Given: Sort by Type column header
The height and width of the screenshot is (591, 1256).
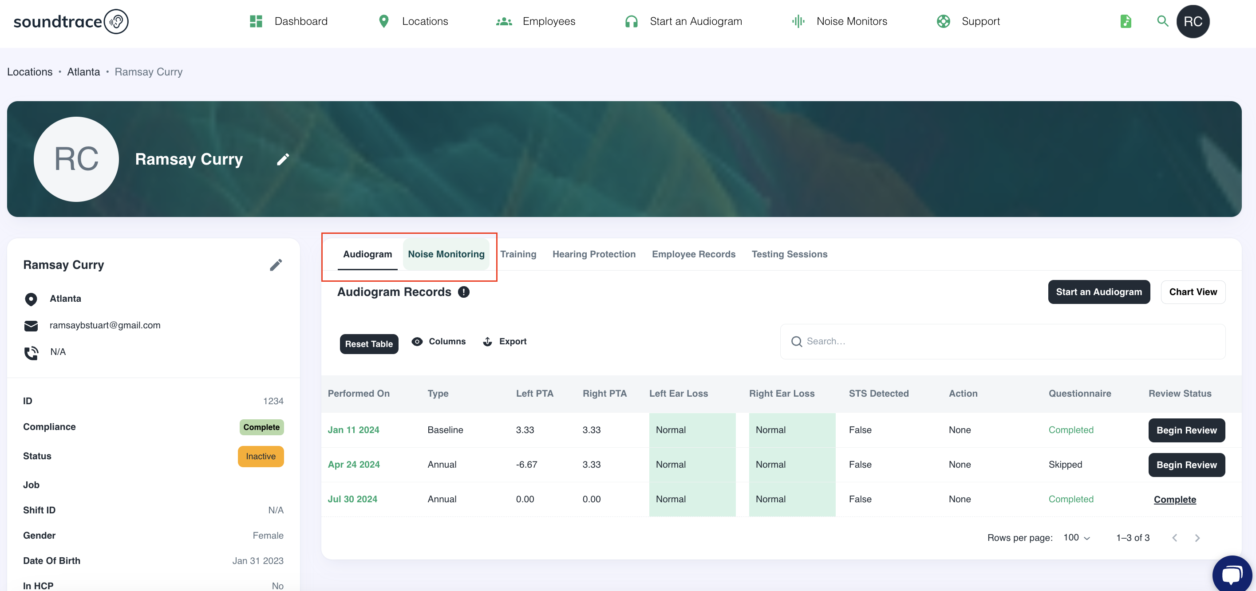Looking at the screenshot, I should coord(438,394).
